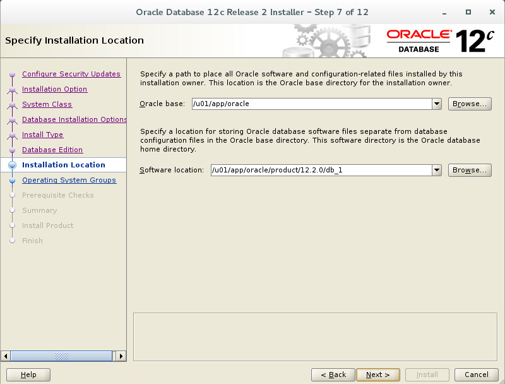505x384 pixels.
Task: Click the grayed 'Summary' step text
Action: point(39,210)
